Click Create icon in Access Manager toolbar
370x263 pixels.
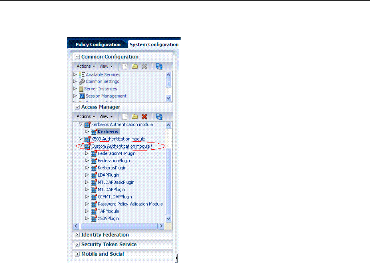(125, 116)
